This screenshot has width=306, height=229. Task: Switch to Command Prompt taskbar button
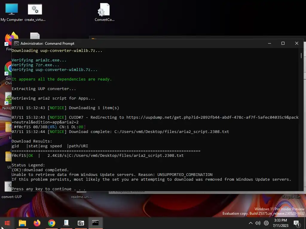pos(95,223)
